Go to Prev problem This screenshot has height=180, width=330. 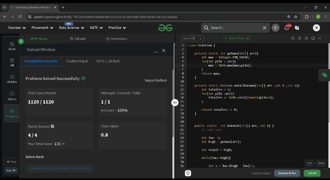click(x=11, y=162)
